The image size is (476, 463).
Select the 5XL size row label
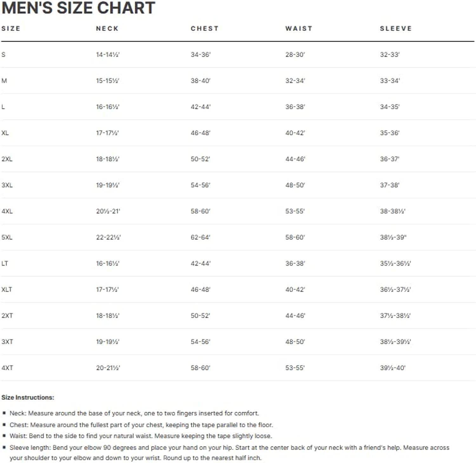pos(7,237)
